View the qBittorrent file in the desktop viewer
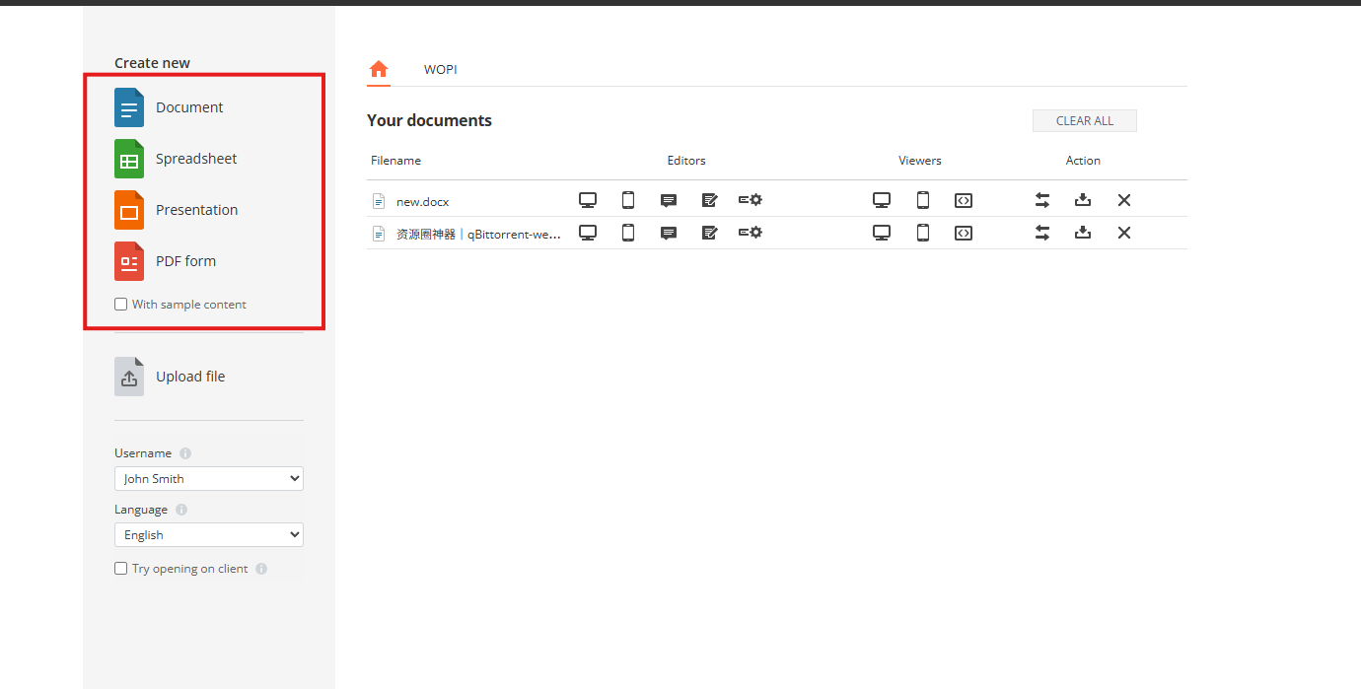Image resolution: width=1361 pixels, height=689 pixels. pyautogui.click(x=882, y=233)
